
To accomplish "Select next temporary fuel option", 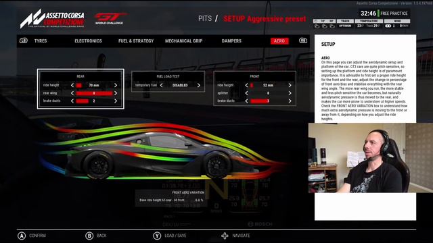I will tap(198, 86).
